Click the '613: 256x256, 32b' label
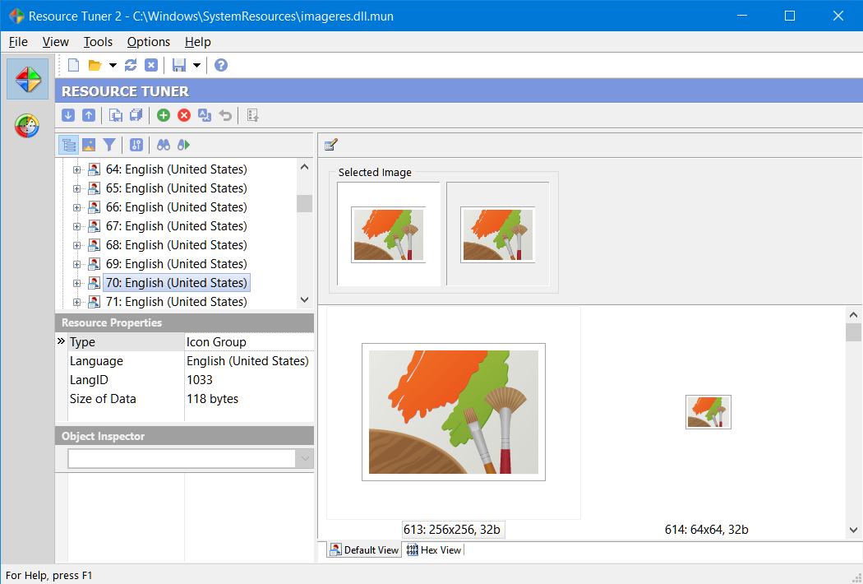 pos(452,530)
